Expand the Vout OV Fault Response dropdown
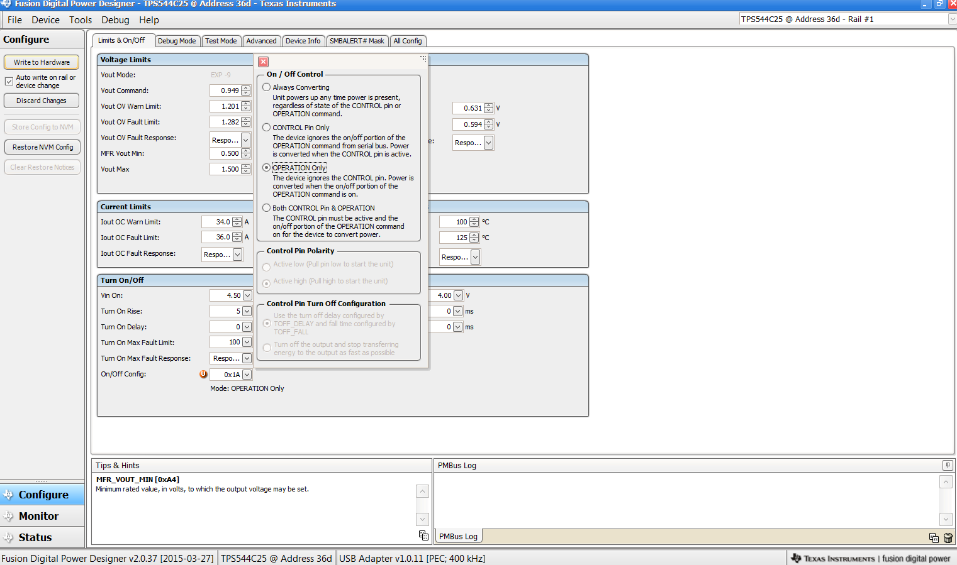Image resolution: width=957 pixels, height=565 pixels. [x=245, y=140]
